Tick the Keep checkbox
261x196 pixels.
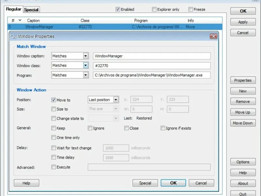pos(54,128)
